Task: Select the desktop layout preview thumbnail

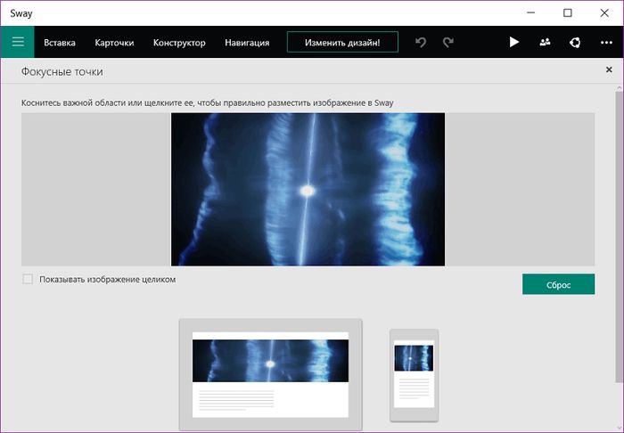Action: (x=270, y=373)
